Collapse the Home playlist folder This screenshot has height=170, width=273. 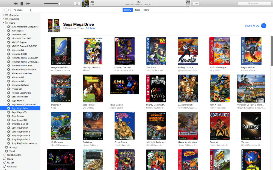(4, 23)
